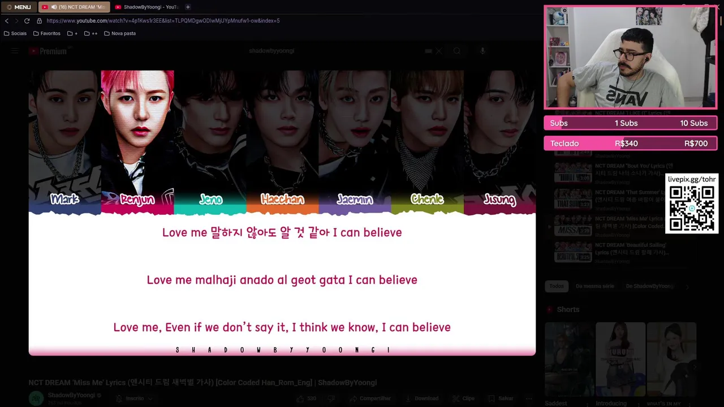
Task: Expand the Inscrito subscription bell dropdown
Action: (x=135, y=399)
